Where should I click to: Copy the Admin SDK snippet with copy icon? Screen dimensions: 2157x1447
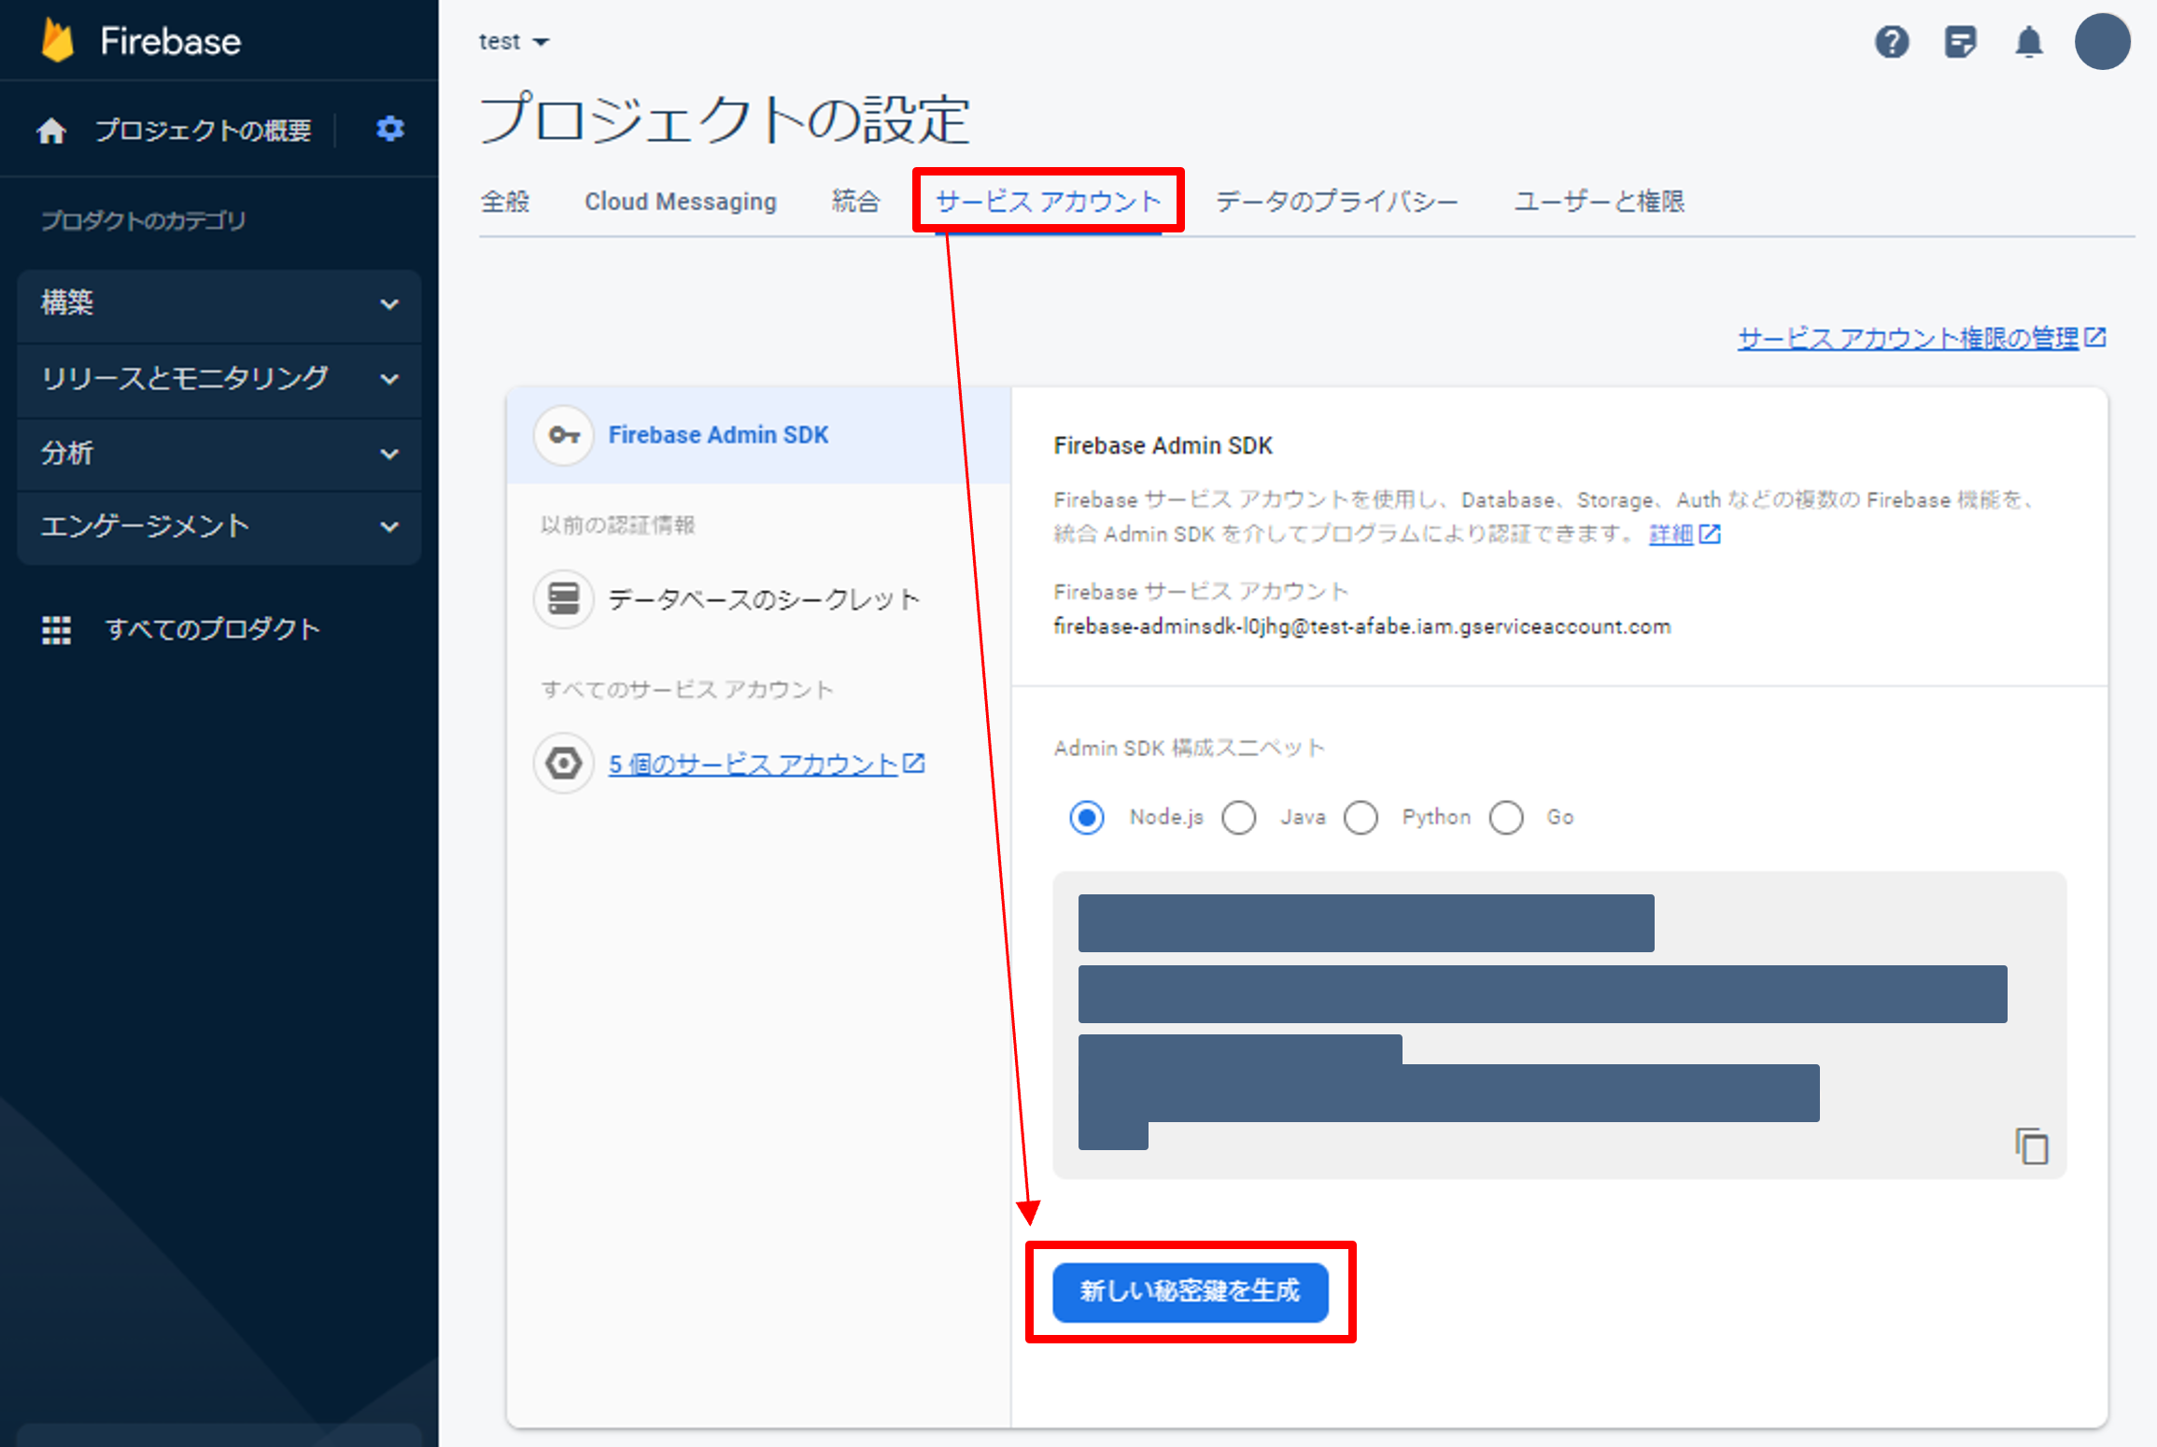tap(2031, 1145)
